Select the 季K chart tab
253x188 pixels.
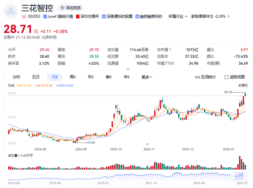coord(109,77)
